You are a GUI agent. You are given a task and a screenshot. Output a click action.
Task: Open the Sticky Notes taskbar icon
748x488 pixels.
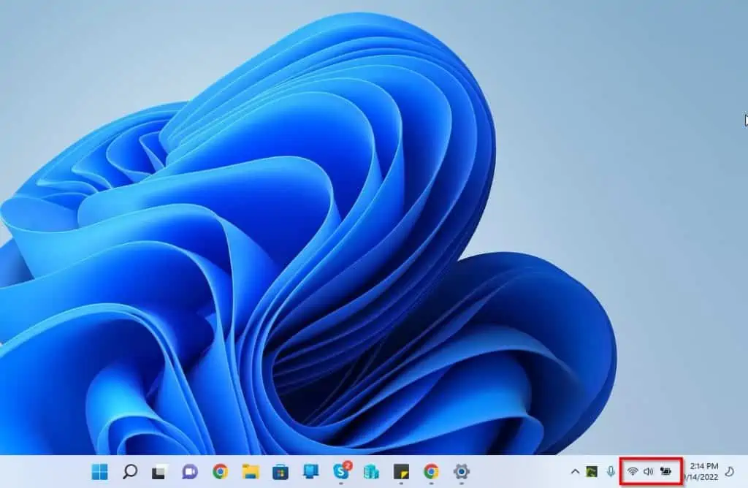pyautogui.click(x=401, y=472)
